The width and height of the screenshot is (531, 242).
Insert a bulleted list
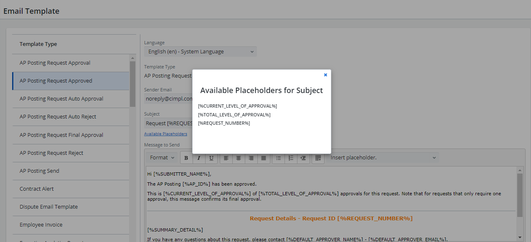pyautogui.click(x=279, y=158)
